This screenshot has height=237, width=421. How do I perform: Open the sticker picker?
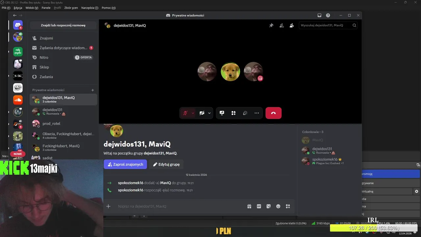point(268,206)
